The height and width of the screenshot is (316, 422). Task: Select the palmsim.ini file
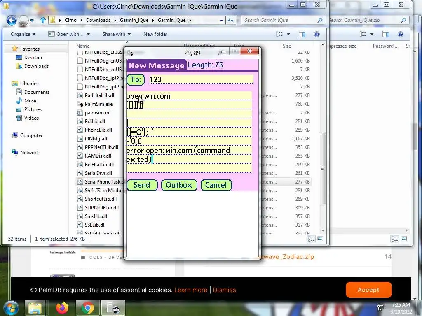click(97, 113)
